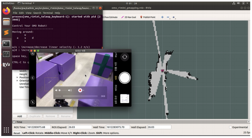Show applications grid in the dock
Viewport: 252px width, 138px height.
(6, 130)
